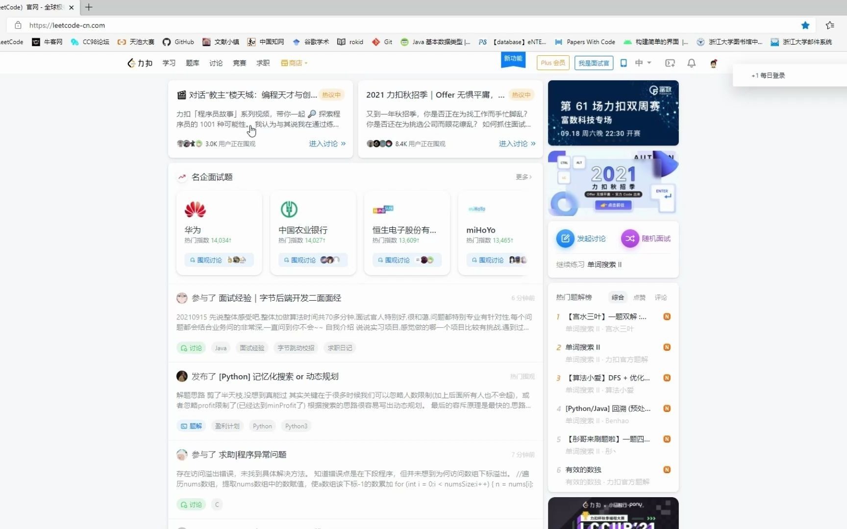The height and width of the screenshot is (529, 847).
Task: Open the 中国农业银行 company card
Action: point(313,233)
